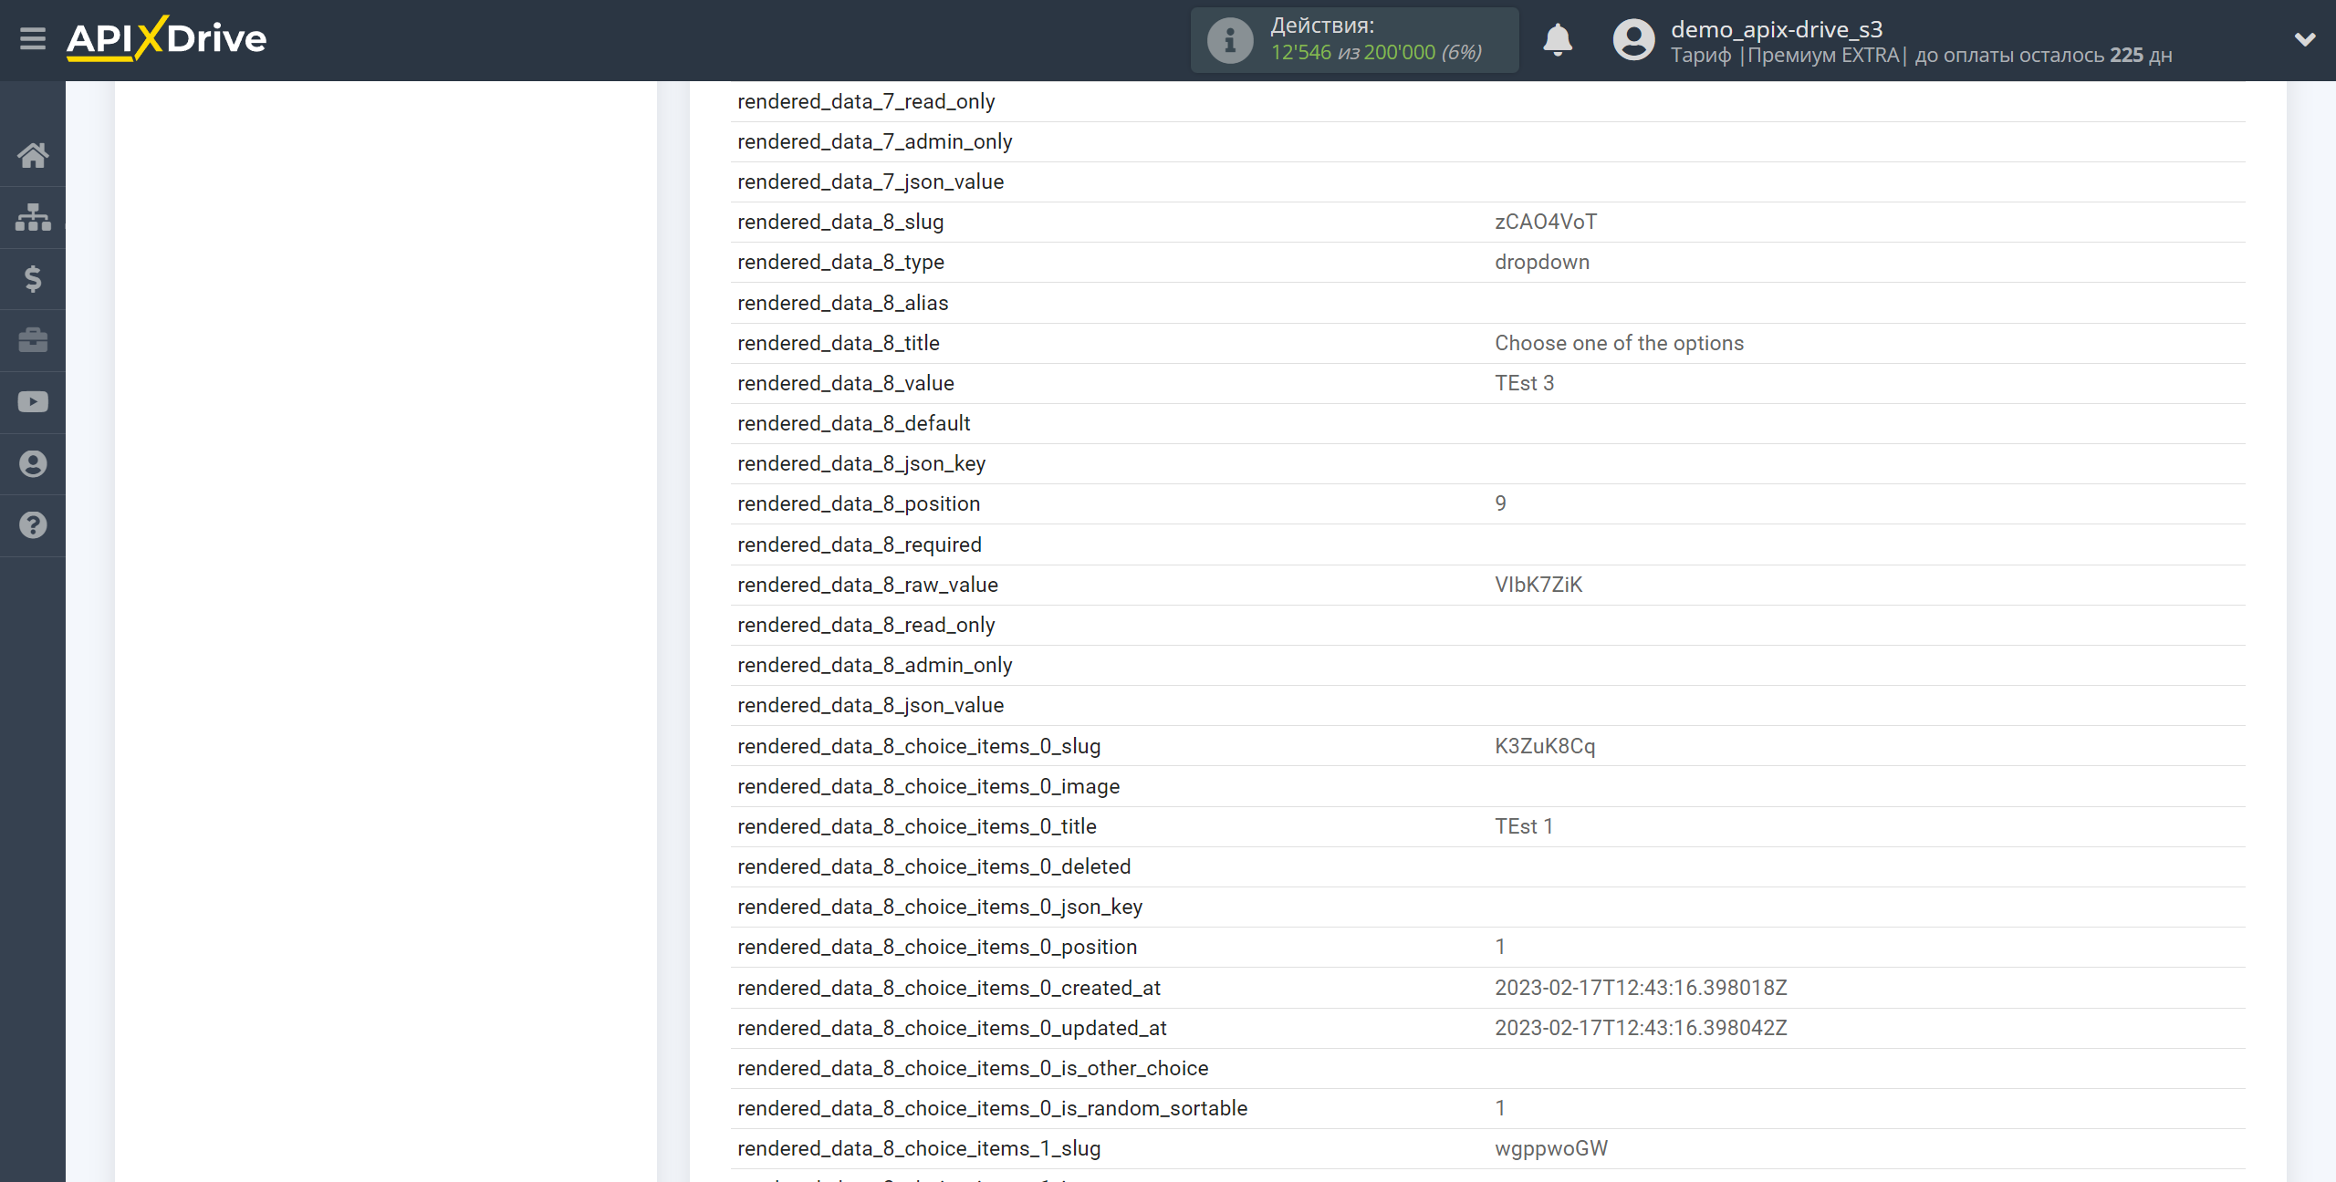
Task: Select the rendered_data_8_default row
Action: pyautogui.click(x=1487, y=423)
